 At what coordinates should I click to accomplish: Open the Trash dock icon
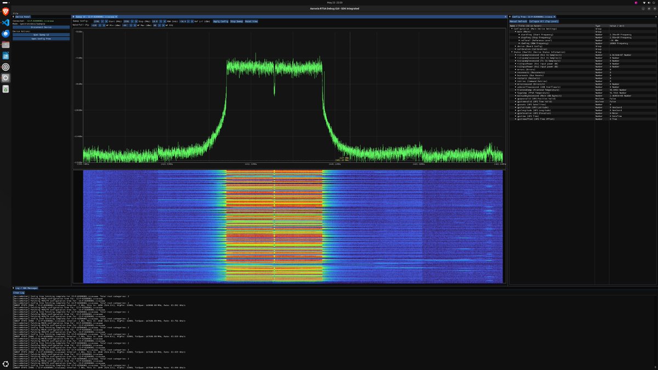[x=5, y=89]
